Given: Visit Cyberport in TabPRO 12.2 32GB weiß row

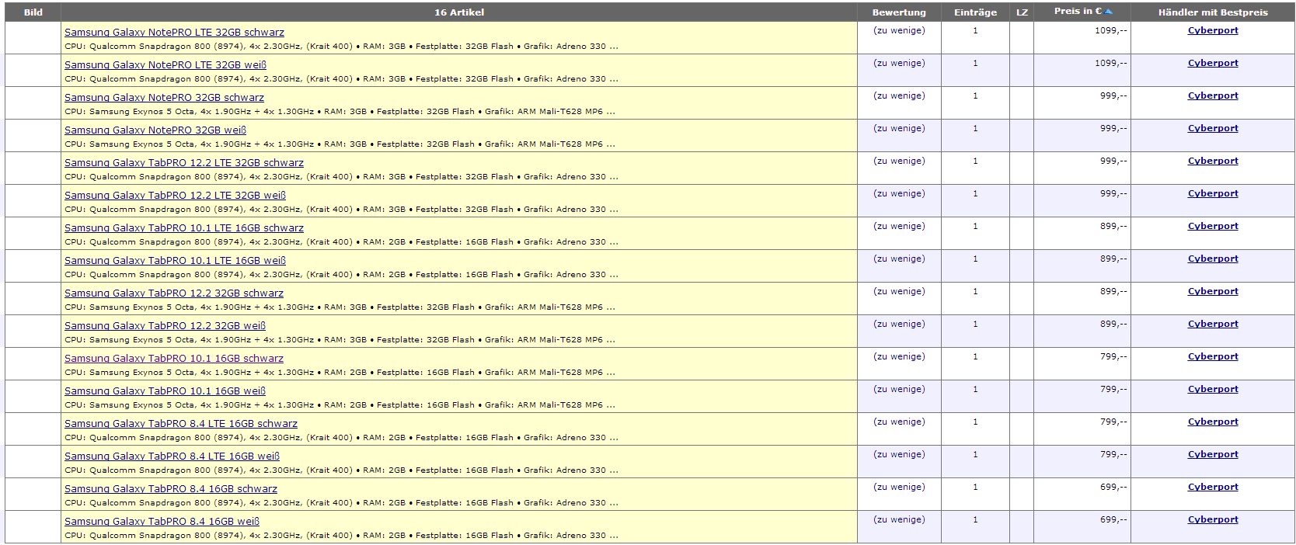Looking at the screenshot, I should [x=1213, y=325].
